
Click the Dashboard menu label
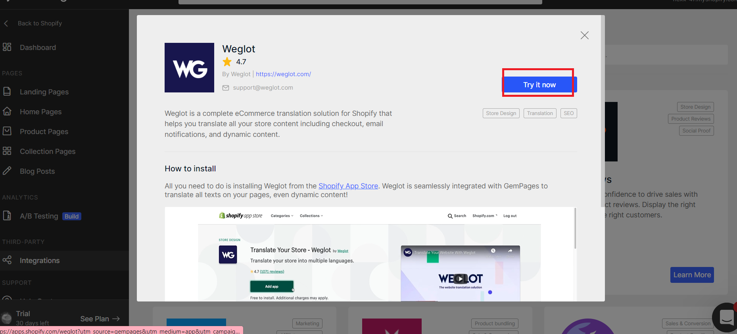click(x=38, y=47)
